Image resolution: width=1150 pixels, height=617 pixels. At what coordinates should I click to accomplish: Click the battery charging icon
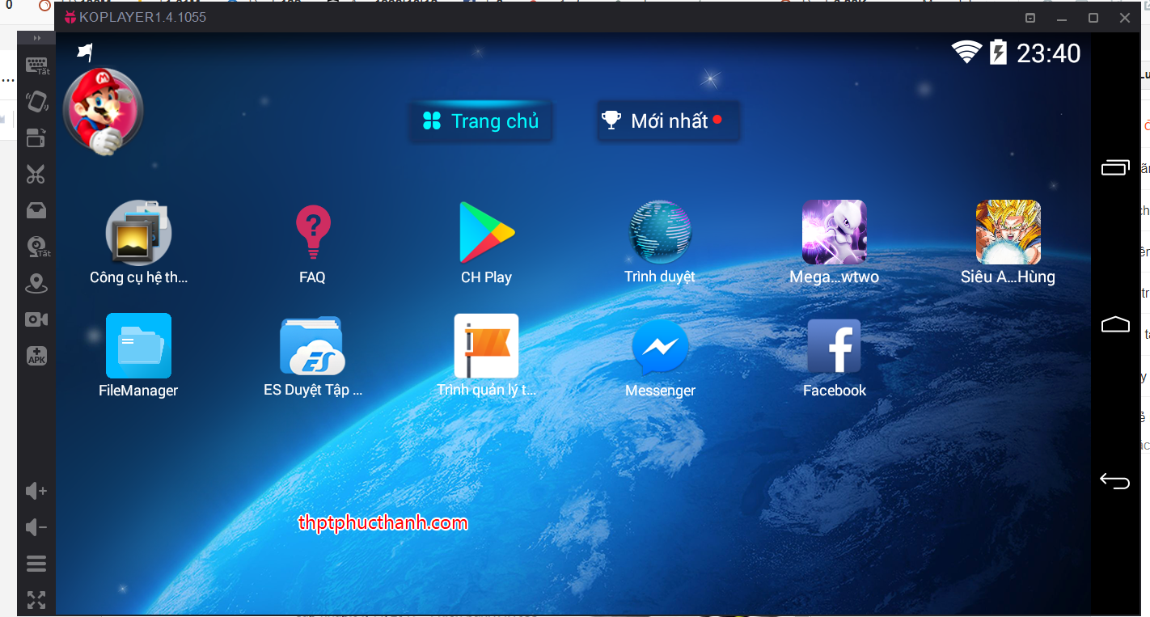pos(999,53)
